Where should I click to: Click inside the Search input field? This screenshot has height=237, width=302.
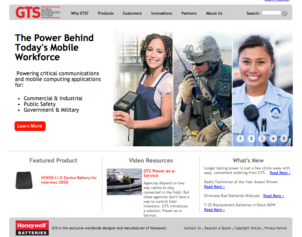pyautogui.click(x=271, y=13)
